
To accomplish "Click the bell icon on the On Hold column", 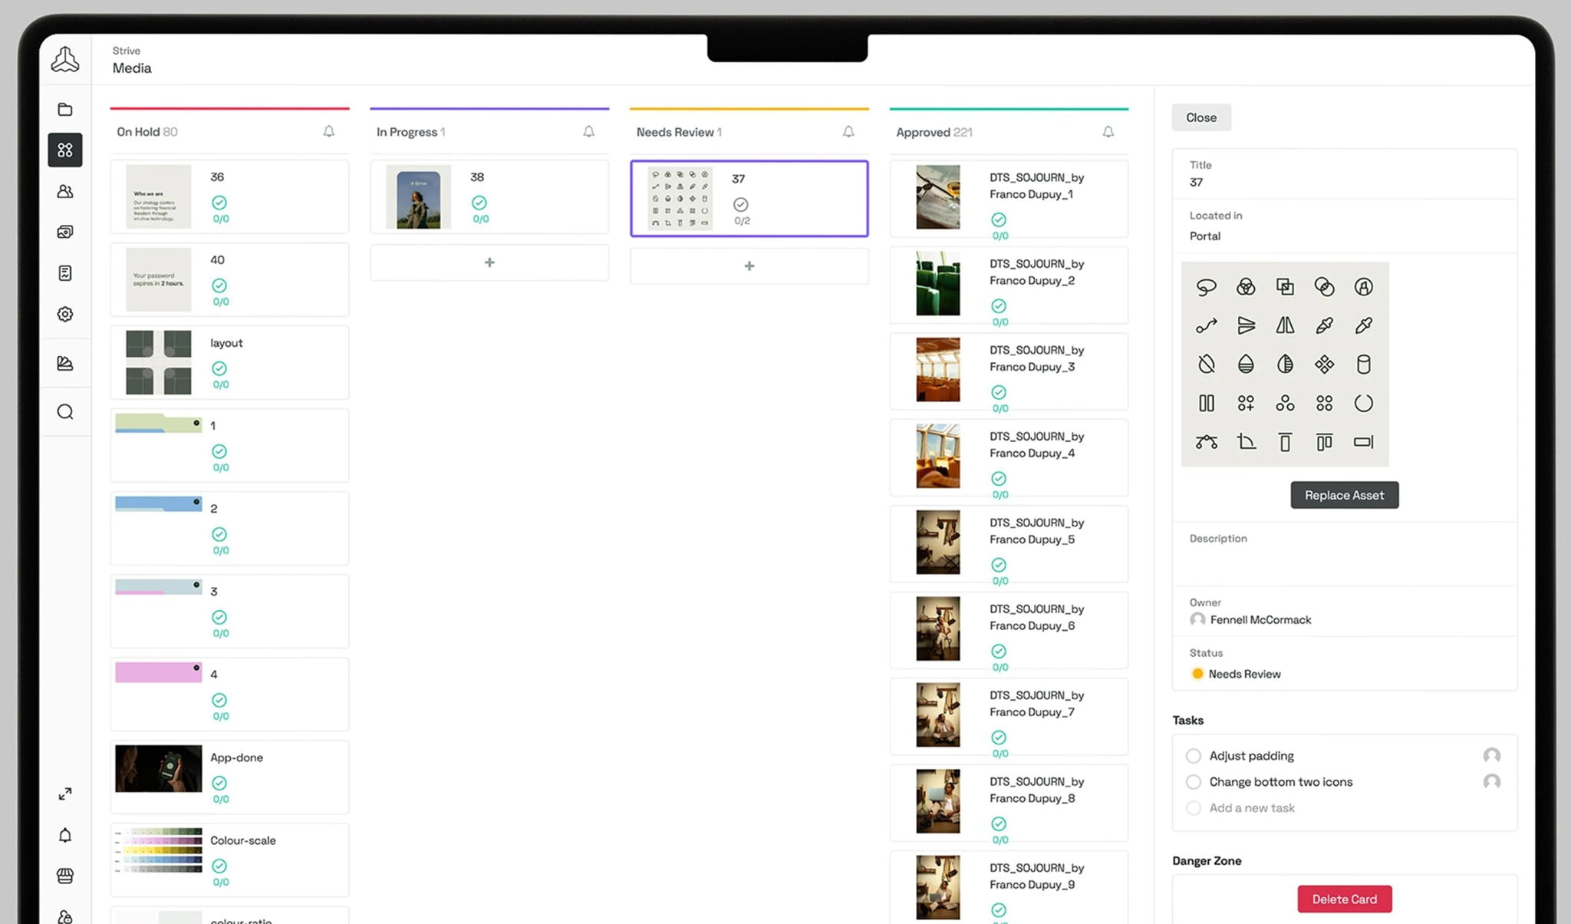I will coord(329,131).
